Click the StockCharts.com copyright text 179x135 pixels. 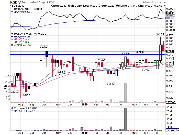click(x=154, y=2)
